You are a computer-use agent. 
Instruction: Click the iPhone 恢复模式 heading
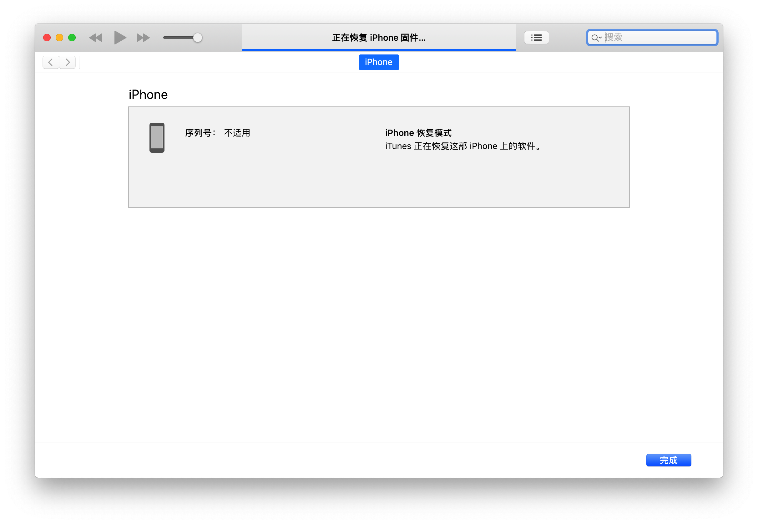(x=418, y=133)
